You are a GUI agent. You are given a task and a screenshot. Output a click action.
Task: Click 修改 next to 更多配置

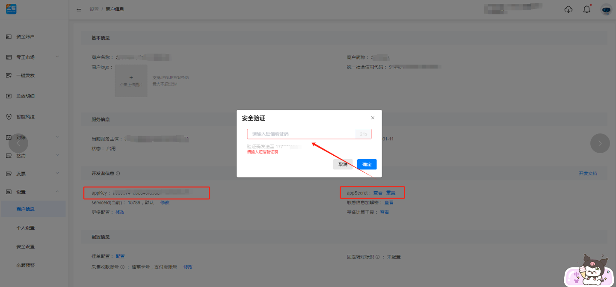pyautogui.click(x=120, y=212)
